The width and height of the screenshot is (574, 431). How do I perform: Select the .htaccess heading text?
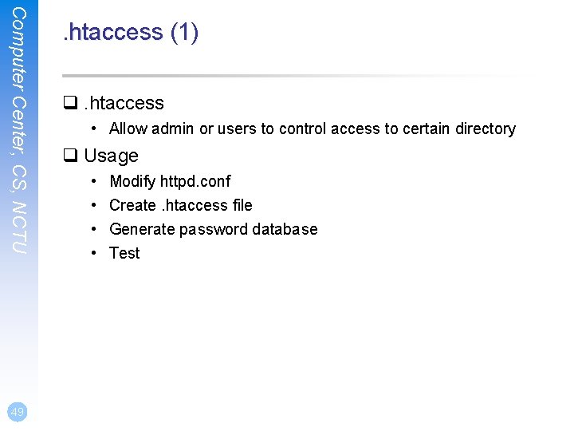(x=124, y=103)
